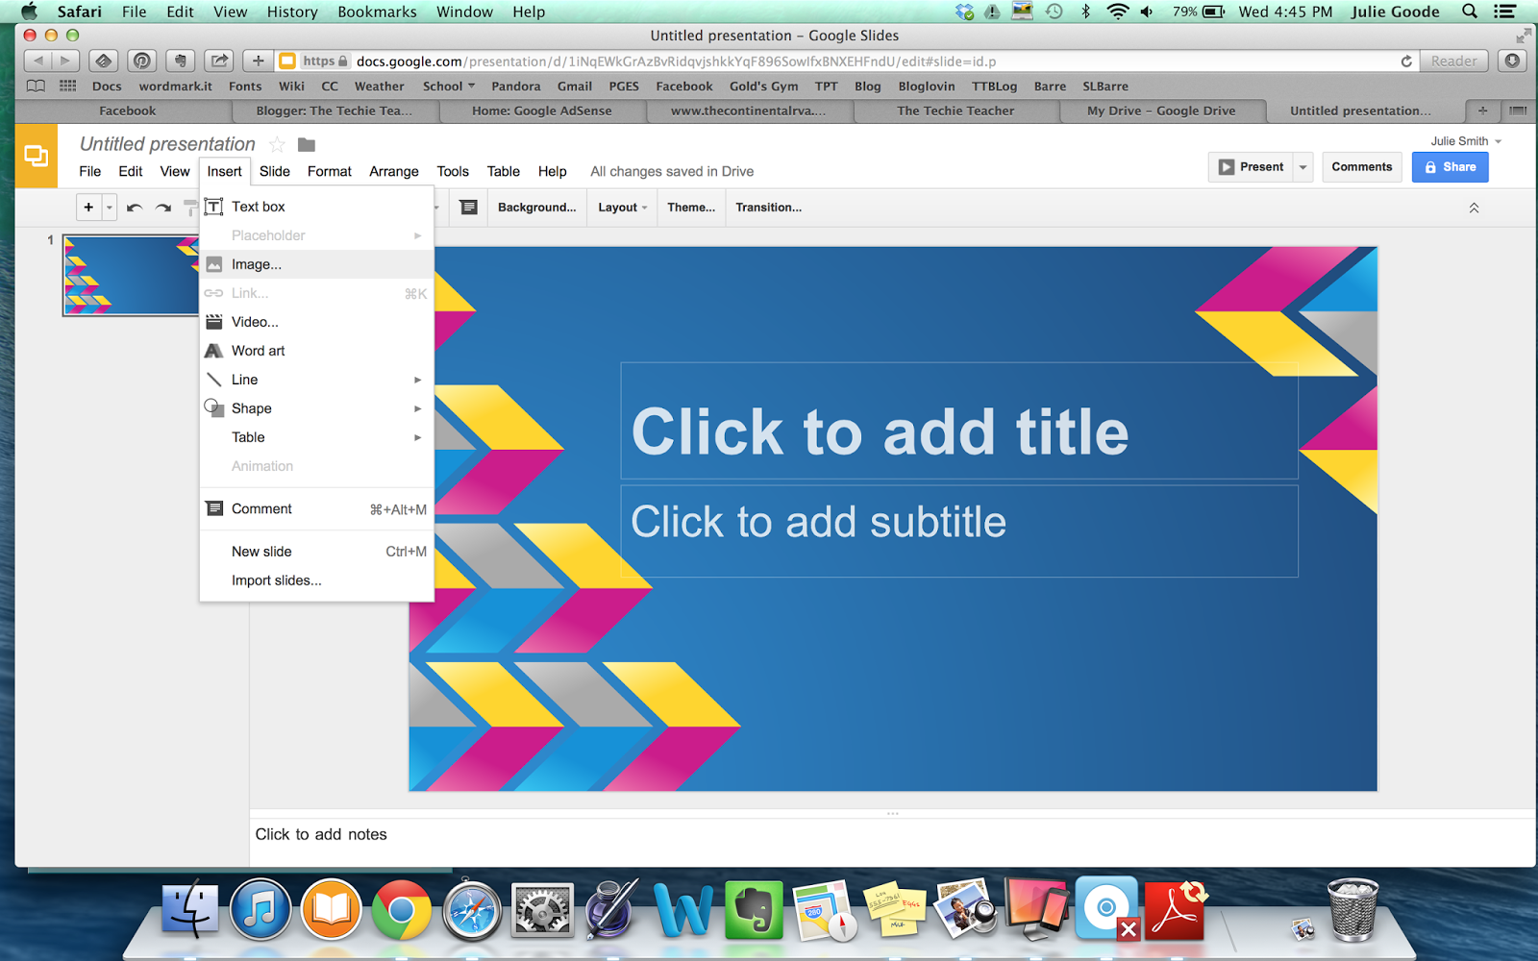1538x961 pixels.
Task: Open the School bookmarks folder dropdown
Action: tap(449, 86)
